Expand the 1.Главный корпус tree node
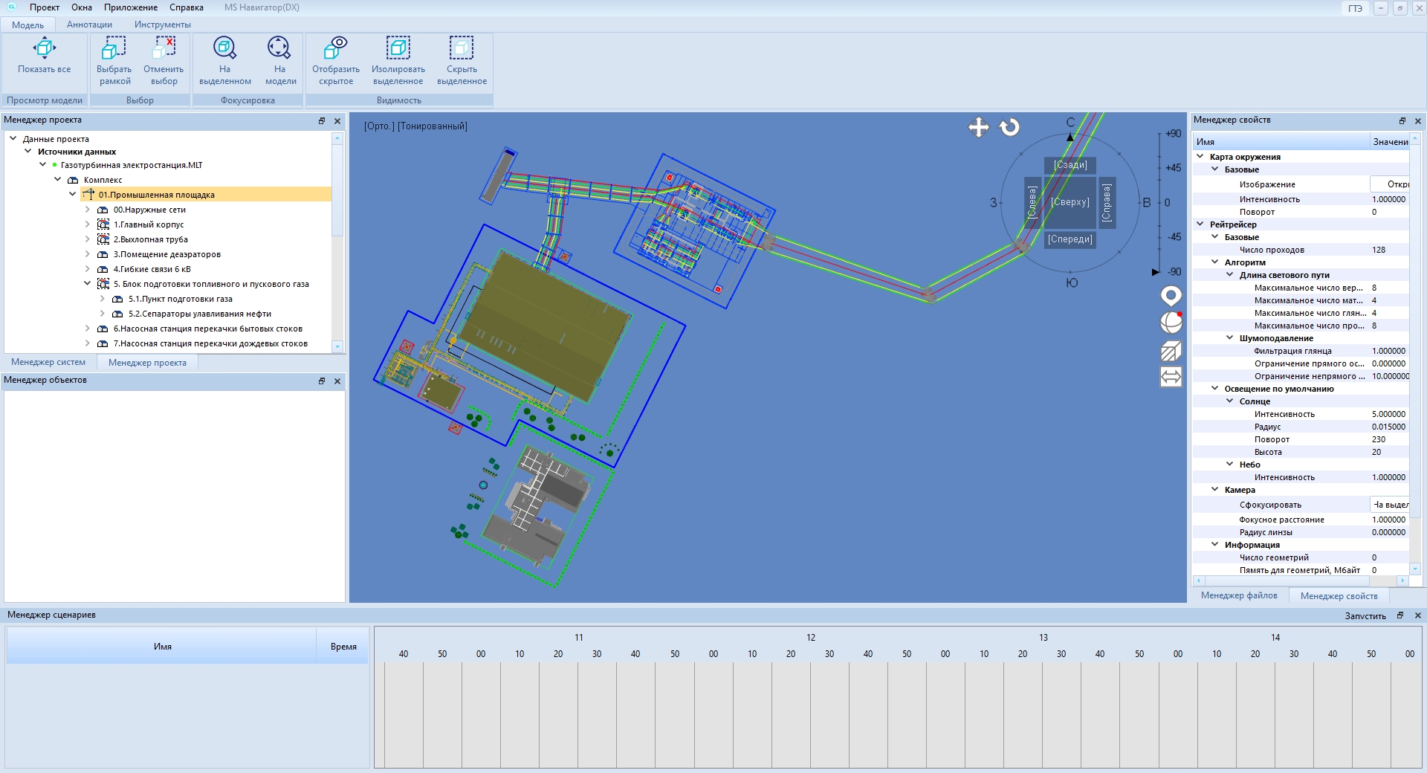Screen dimensions: 1427x773 point(88,224)
